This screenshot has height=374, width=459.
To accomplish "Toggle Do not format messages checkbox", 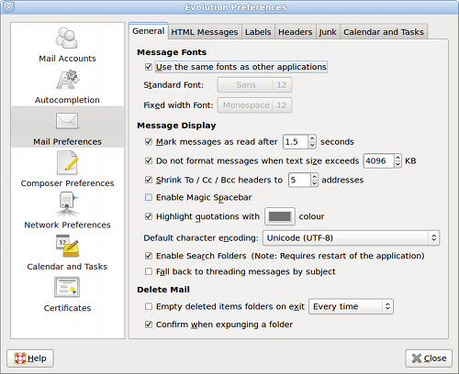I will tap(149, 160).
